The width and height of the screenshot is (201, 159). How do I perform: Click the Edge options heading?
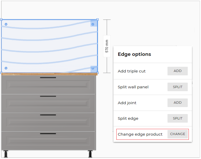click(x=134, y=54)
